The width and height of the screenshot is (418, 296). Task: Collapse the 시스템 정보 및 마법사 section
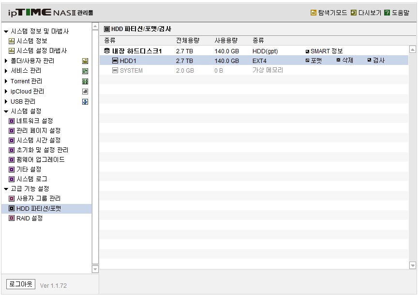pyautogui.click(x=6, y=32)
